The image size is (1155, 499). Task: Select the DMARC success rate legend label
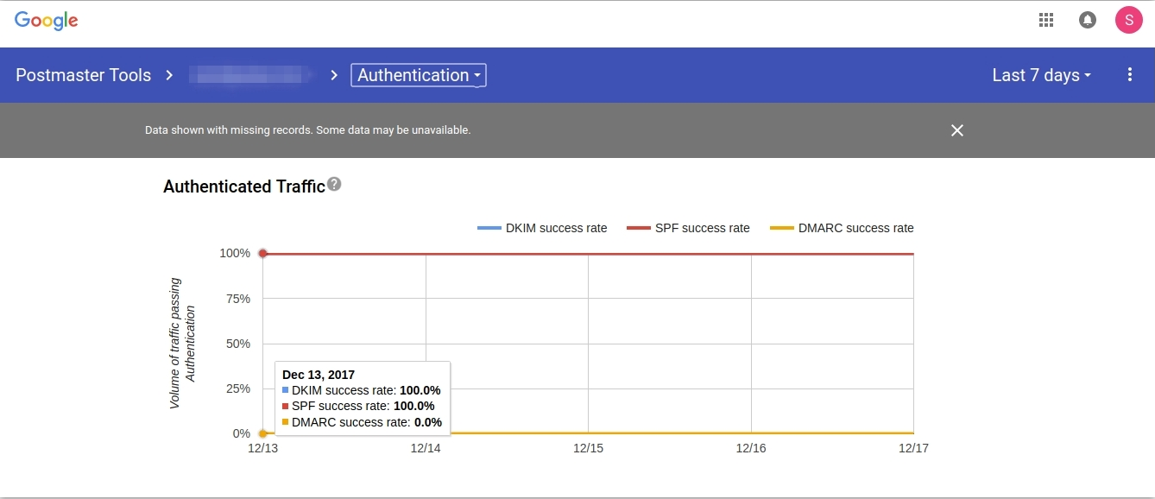point(855,229)
